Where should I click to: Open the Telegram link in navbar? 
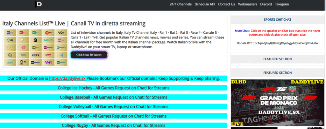(282, 4)
